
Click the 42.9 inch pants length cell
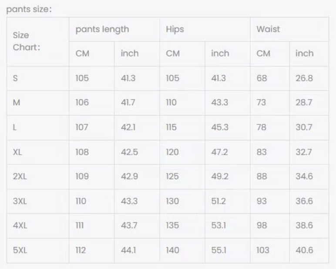pos(137,177)
